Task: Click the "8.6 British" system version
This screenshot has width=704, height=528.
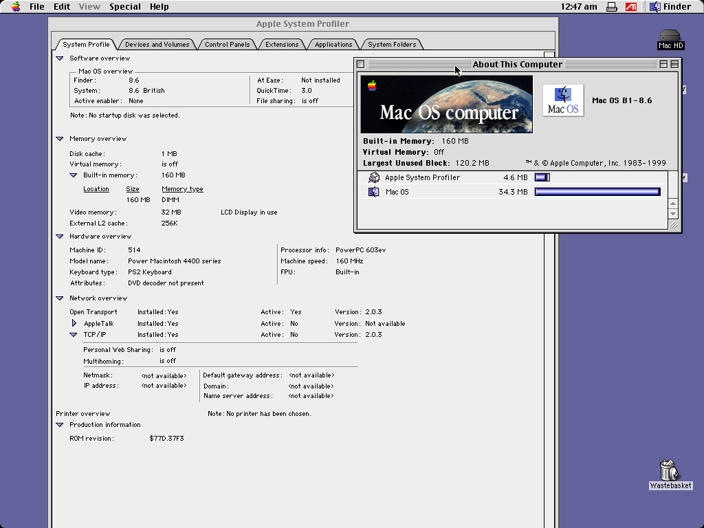Action: 146,91
